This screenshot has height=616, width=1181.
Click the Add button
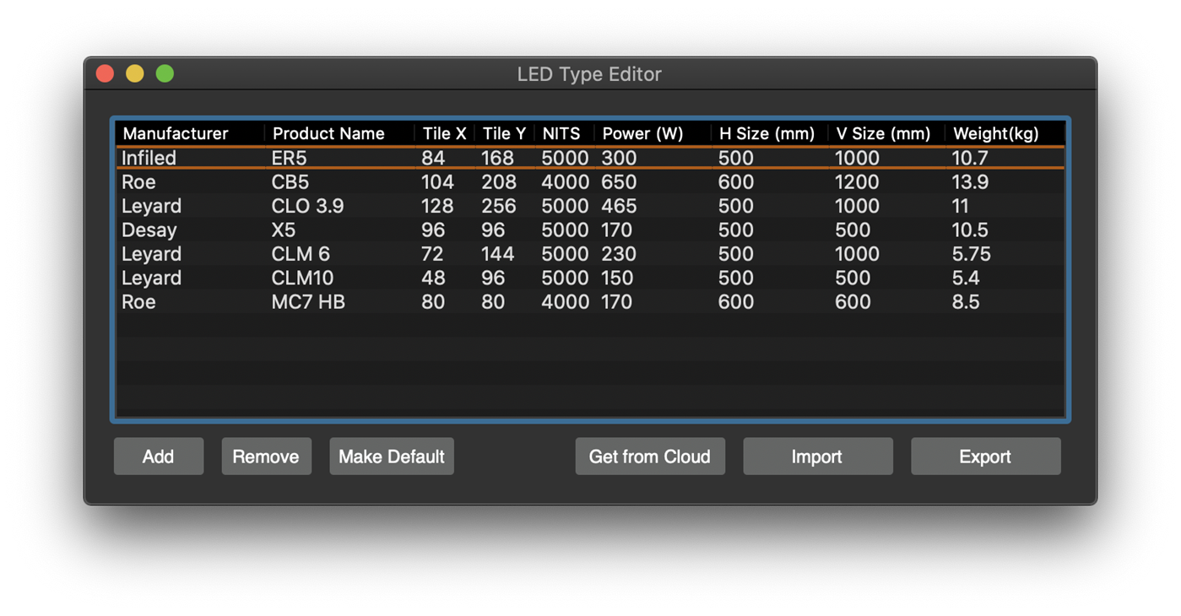[x=158, y=456]
